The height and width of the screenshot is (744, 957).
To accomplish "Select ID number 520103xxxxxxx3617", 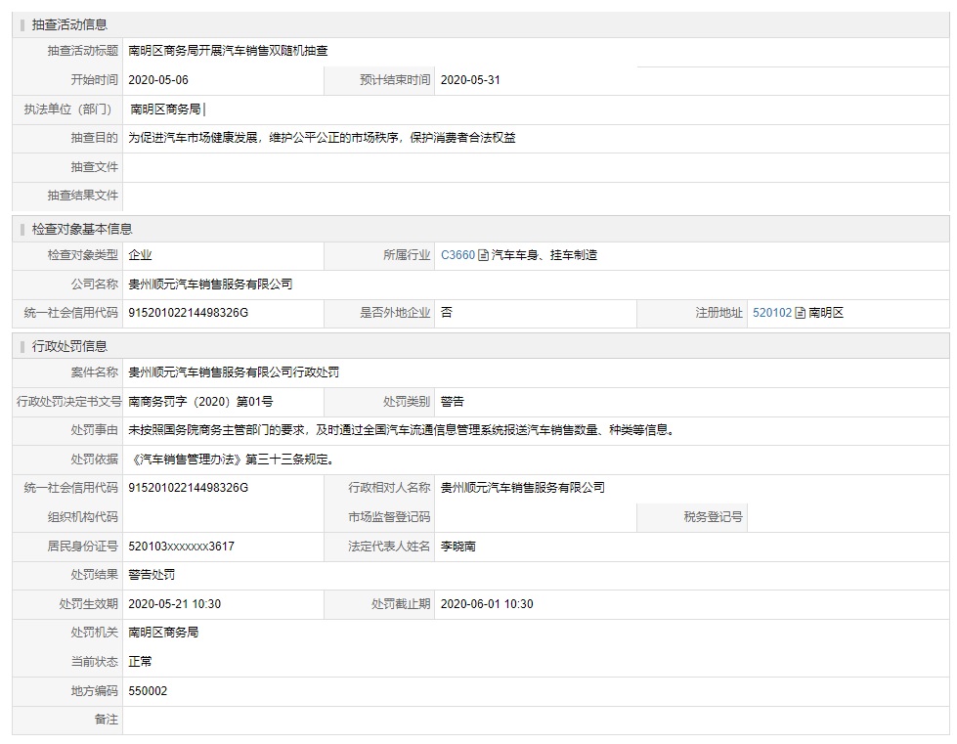I will [x=181, y=547].
